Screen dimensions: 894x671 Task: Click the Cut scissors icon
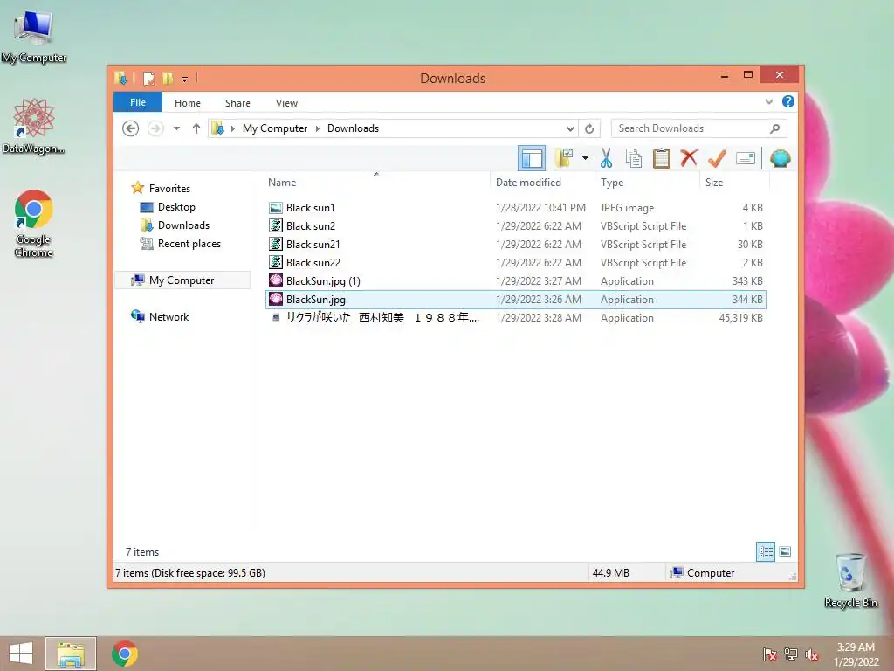(x=606, y=158)
